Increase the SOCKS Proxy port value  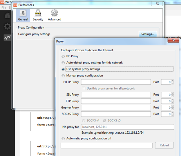coord(172,113)
